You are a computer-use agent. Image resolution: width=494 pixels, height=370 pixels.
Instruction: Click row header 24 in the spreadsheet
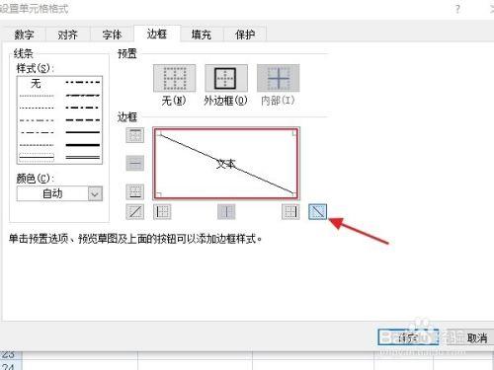click(x=10, y=366)
